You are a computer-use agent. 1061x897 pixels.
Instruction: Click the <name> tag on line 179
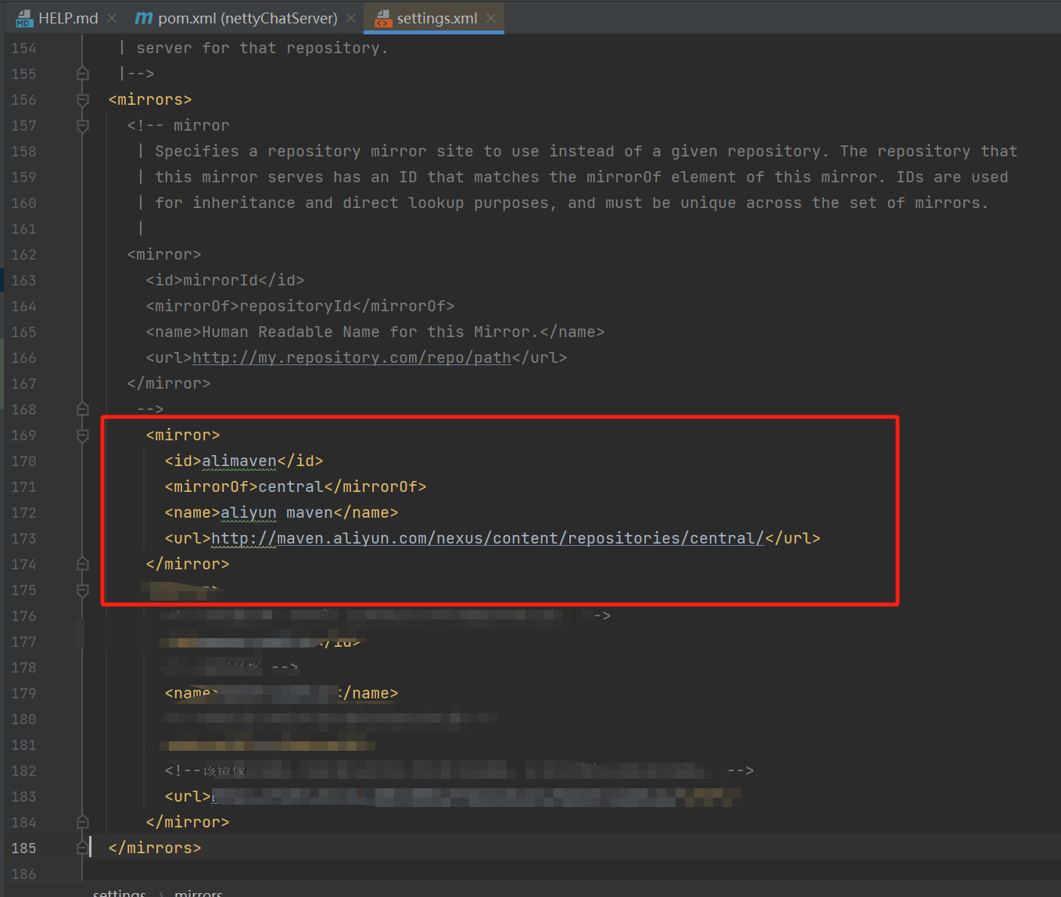pos(192,693)
